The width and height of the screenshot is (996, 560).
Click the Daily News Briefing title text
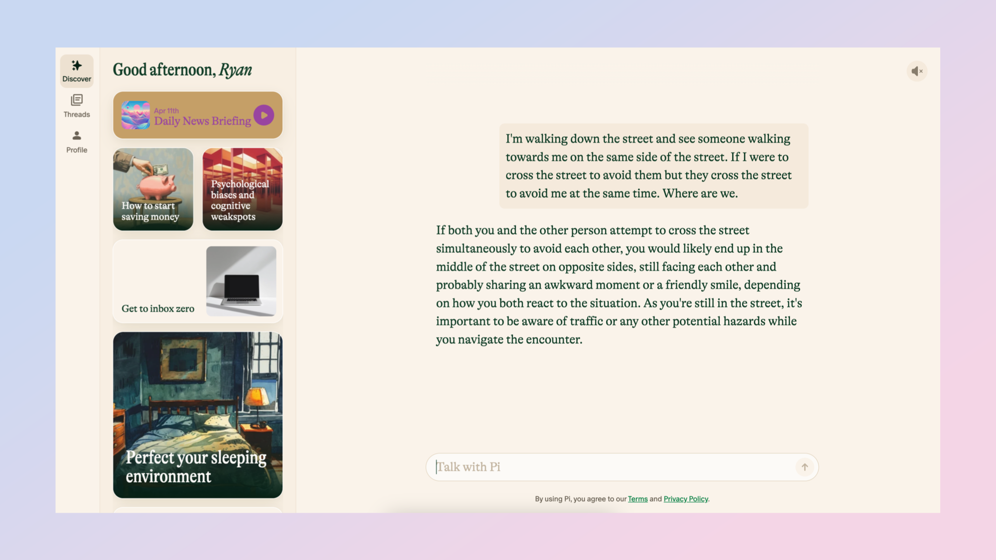point(202,121)
